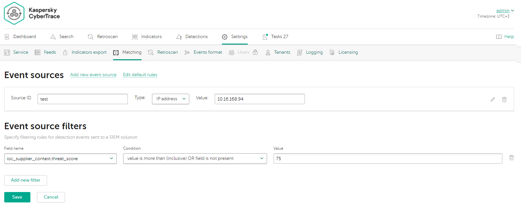
Task: Click the Add new filter button
Action: [25, 180]
